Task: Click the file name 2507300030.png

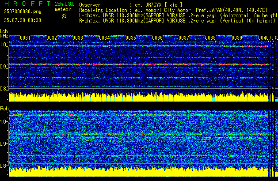Action: tap(23, 11)
